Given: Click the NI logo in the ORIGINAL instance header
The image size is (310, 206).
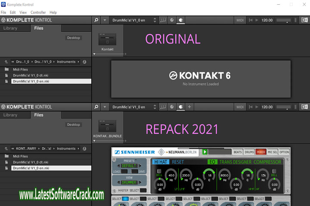Looking at the screenshot, I should (304, 20).
